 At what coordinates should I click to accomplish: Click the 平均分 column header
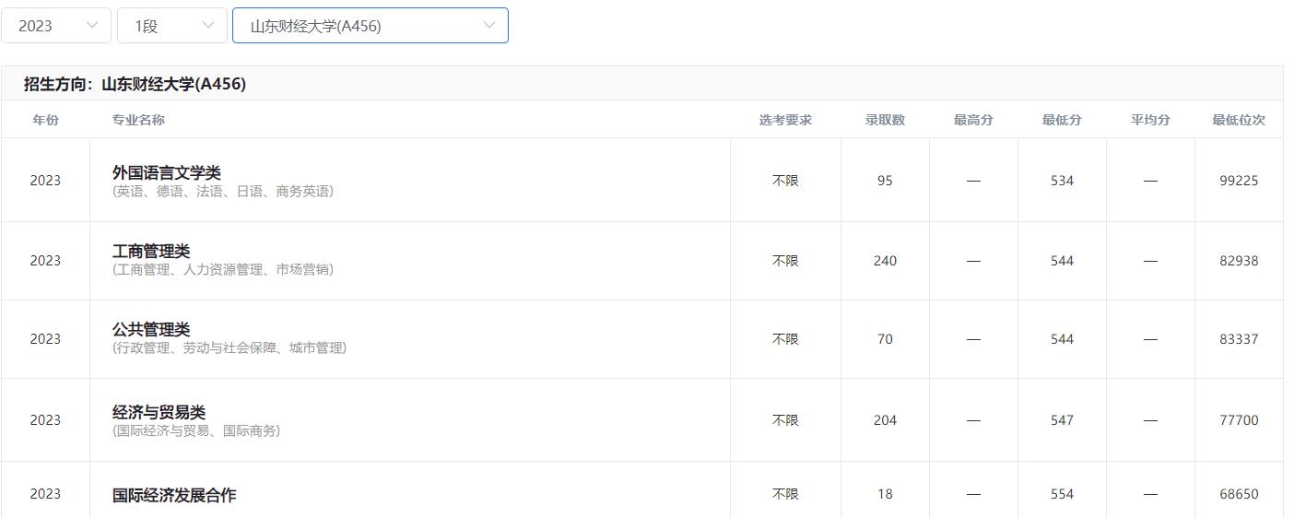(x=1150, y=120)
